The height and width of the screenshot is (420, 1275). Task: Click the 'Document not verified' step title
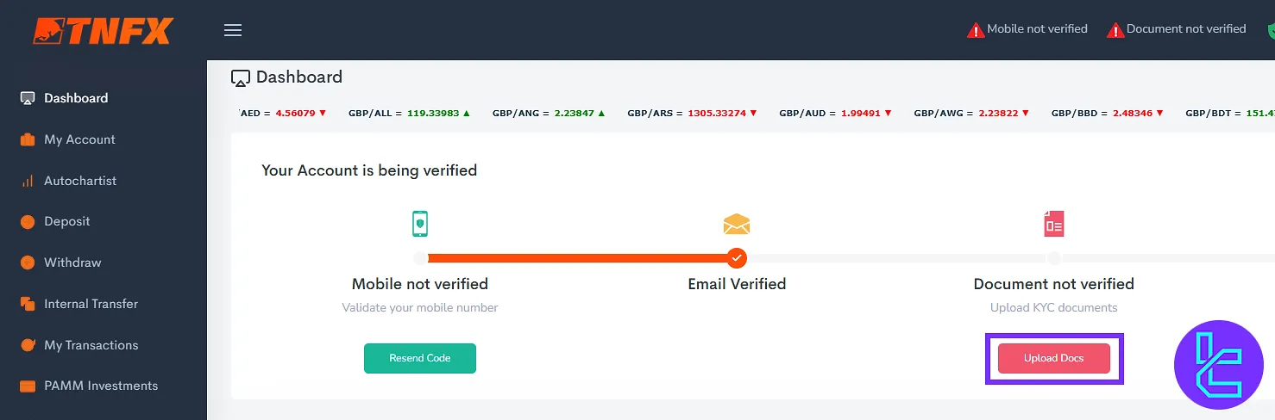click(1053, 283)
